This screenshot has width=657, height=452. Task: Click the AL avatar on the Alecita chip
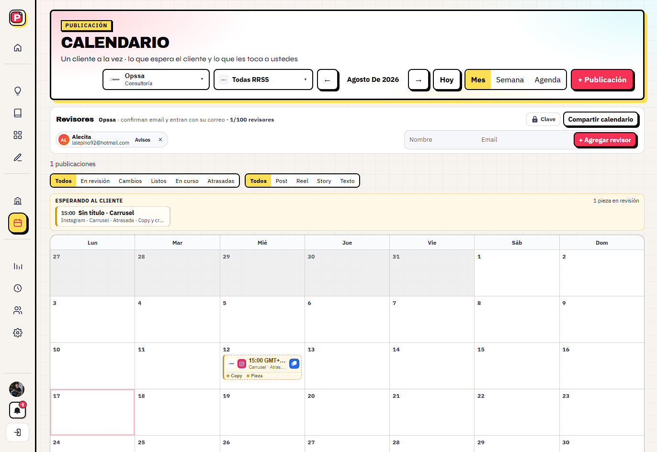pyautogui.click(x=64, y=140)
